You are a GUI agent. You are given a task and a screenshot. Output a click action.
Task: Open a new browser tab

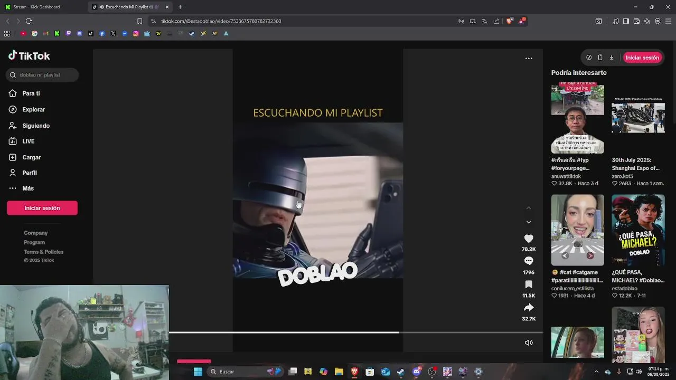180,7
